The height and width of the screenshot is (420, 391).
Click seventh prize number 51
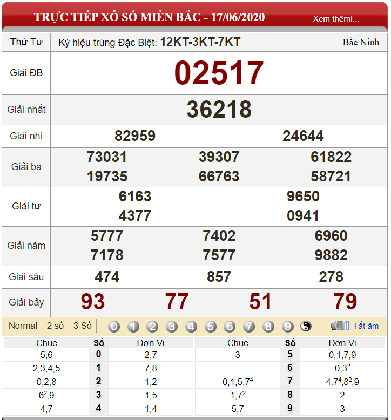coord(260,302)
